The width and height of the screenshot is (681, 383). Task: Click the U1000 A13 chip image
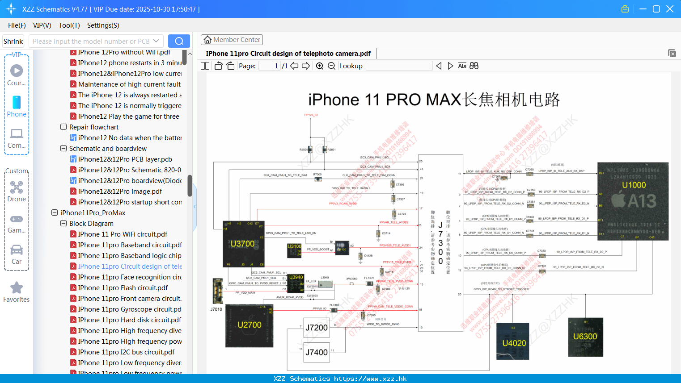point(633,201)
